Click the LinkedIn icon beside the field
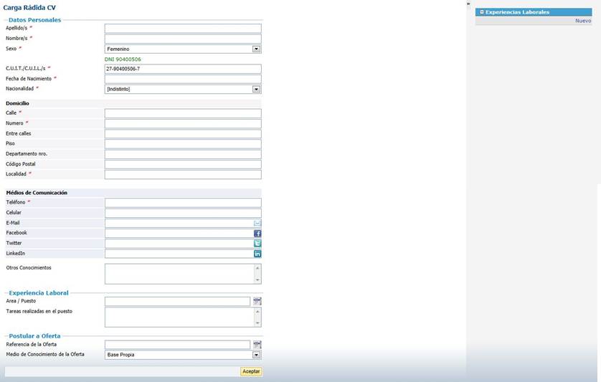Screen dimensions: 601x382 (x=257, y=254)
